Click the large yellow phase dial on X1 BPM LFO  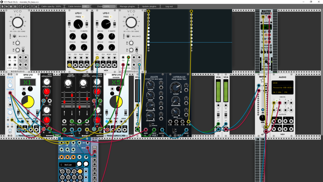coord(28,102)
